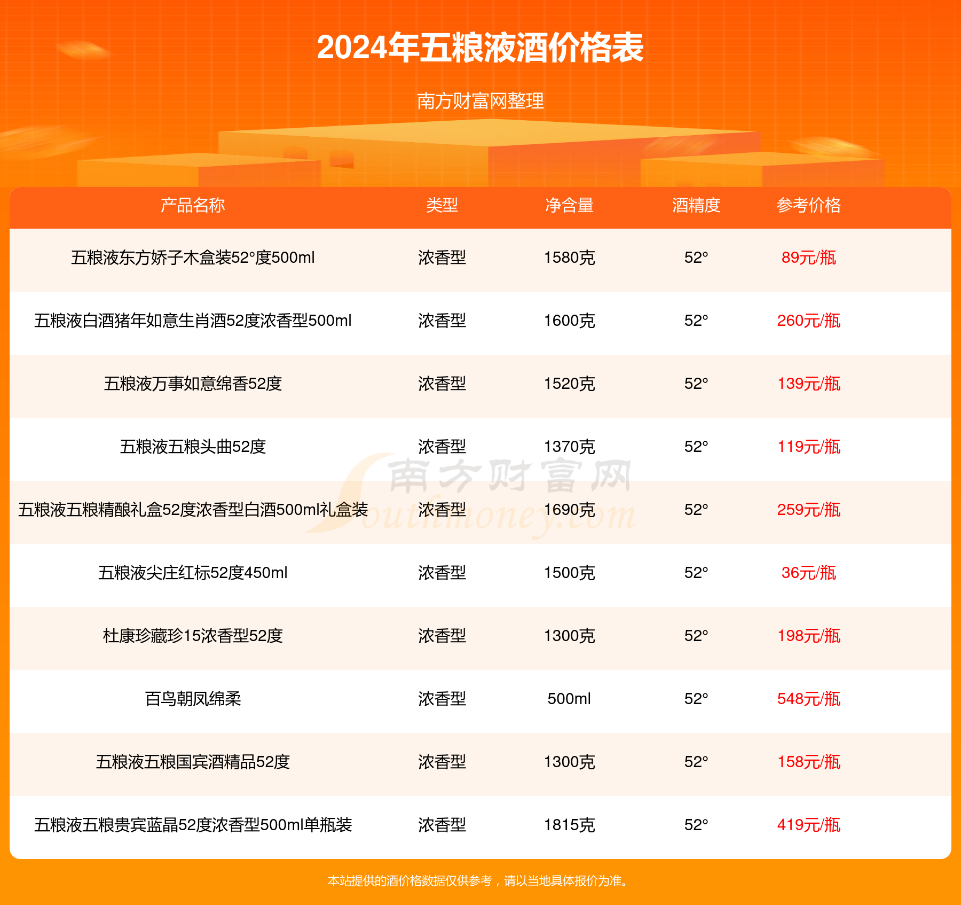Viewport: 961px width, 905px height.
Task: Click the 419元/瓶 price
Action: point(809,825)
